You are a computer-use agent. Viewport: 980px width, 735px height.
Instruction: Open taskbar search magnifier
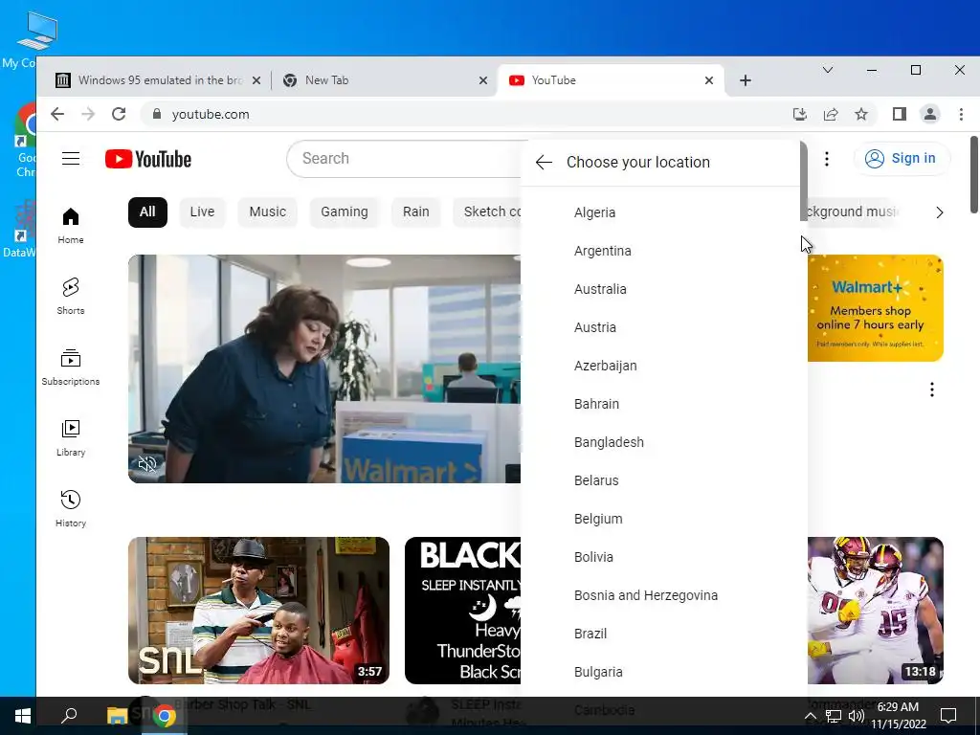69,716
